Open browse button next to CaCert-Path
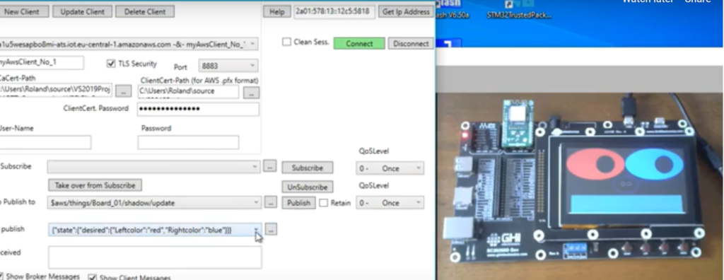The width and height of the screenshot is (724, 280). click(x=123, y=91)
